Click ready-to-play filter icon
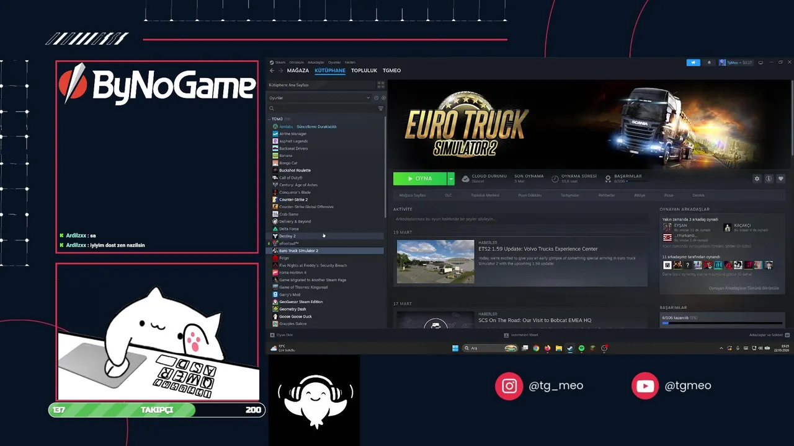The height and width of the screenshot is (446, 794). (383, 98)
